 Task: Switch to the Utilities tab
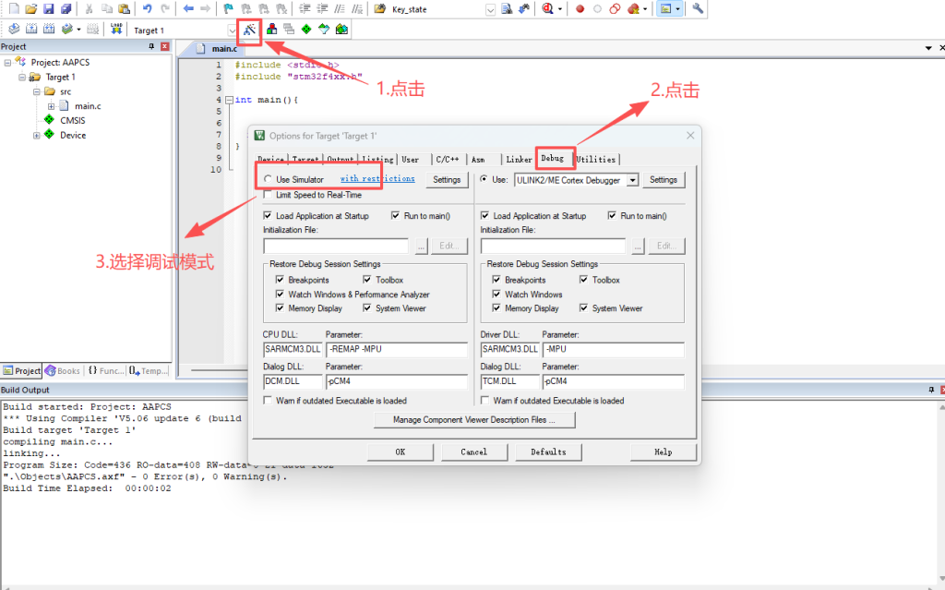click(x=595, y=159)
